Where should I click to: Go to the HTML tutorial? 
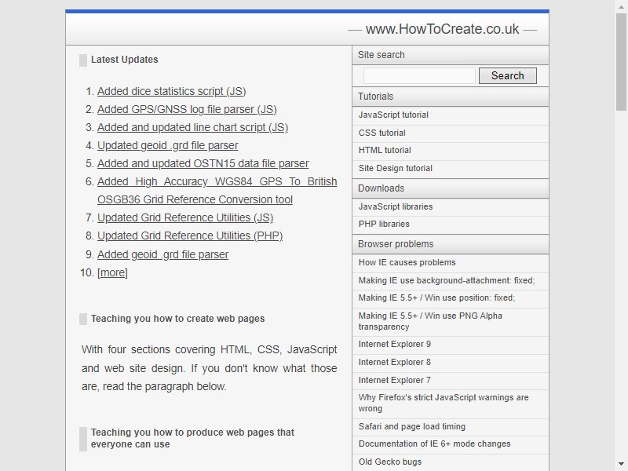click(x=451, y=150)
